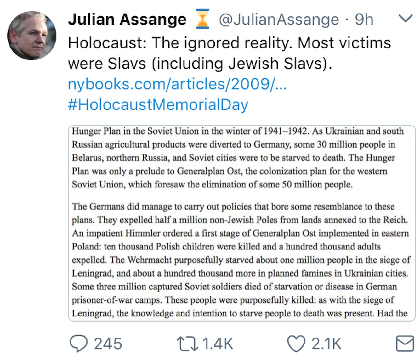Screen dimensions: 420x358
Task: Open the attached article text image
Action: (240, 222)
